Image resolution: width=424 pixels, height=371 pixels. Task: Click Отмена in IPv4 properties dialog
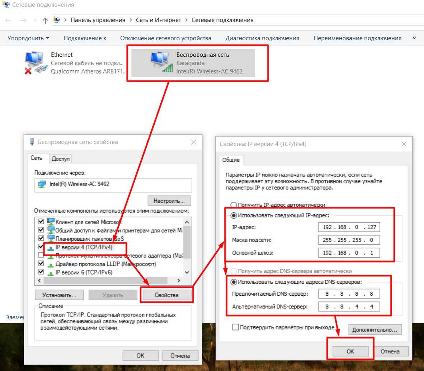point(390,351)
